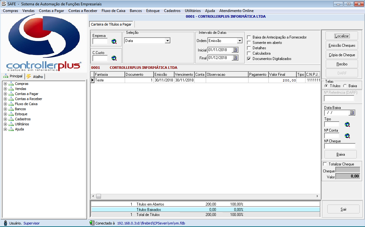
Task: Click the C.Custo lookup globe icon
Action: coord(114,58)
